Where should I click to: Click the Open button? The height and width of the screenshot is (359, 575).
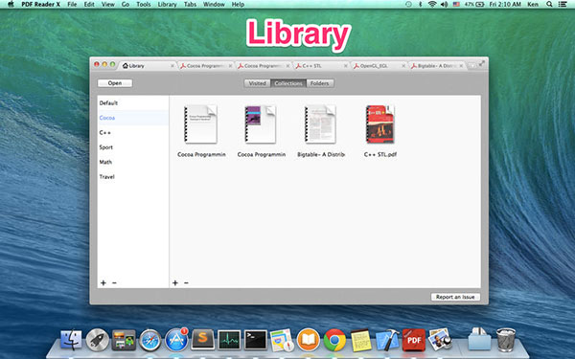(x=115, y=83)
